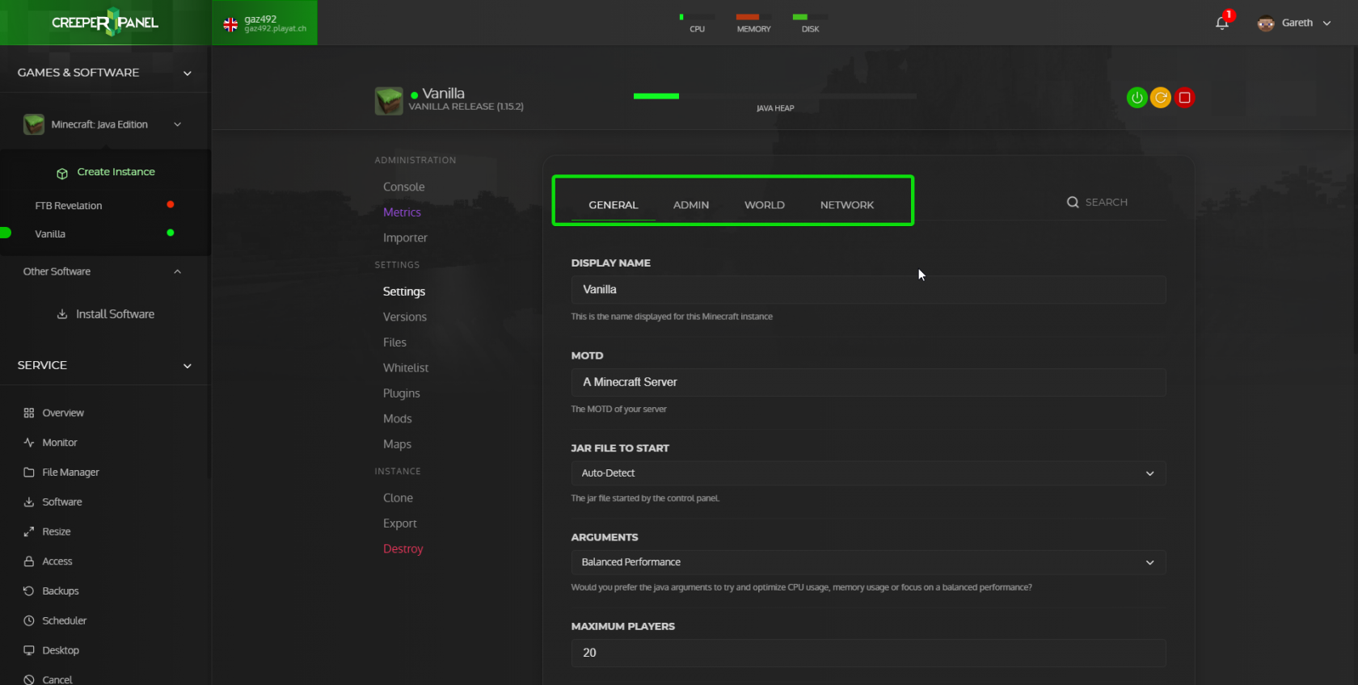Open the Metrics page
The width and height of the screenshot is (1358, 685).
(x=402, y=212)
